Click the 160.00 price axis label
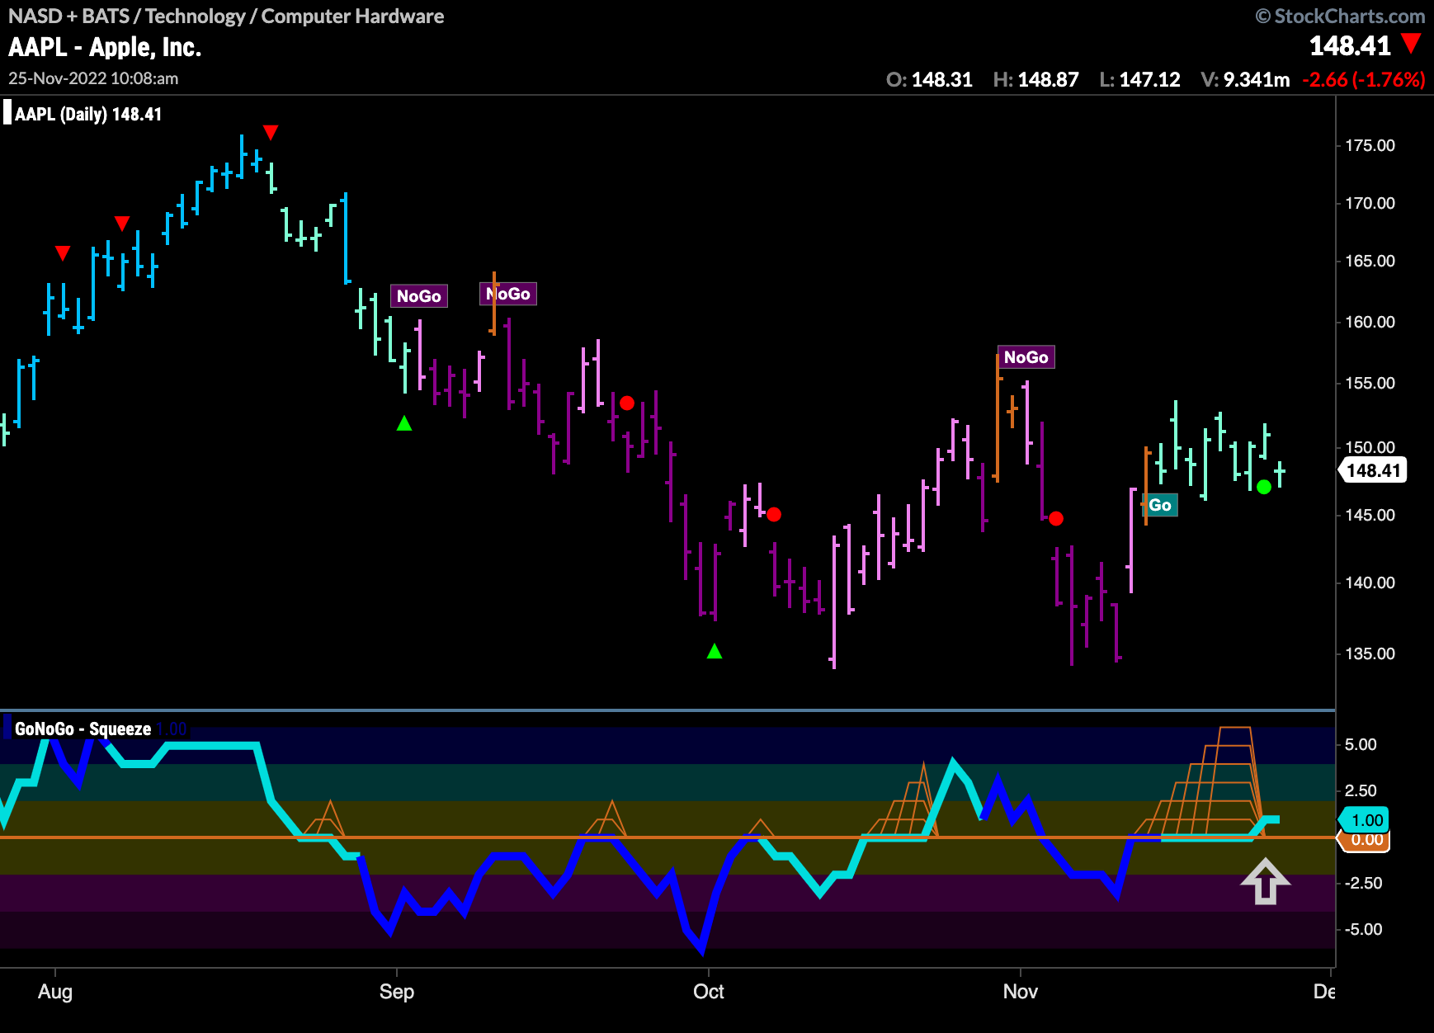 point(1370,322)
